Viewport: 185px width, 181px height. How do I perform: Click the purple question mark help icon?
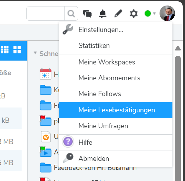[x=68, y=141]
